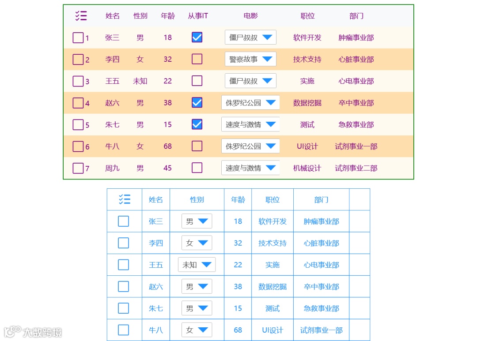Click the 性别 header in the blue table
Viewport: 477px width, 341px height.
pos(197,200)
